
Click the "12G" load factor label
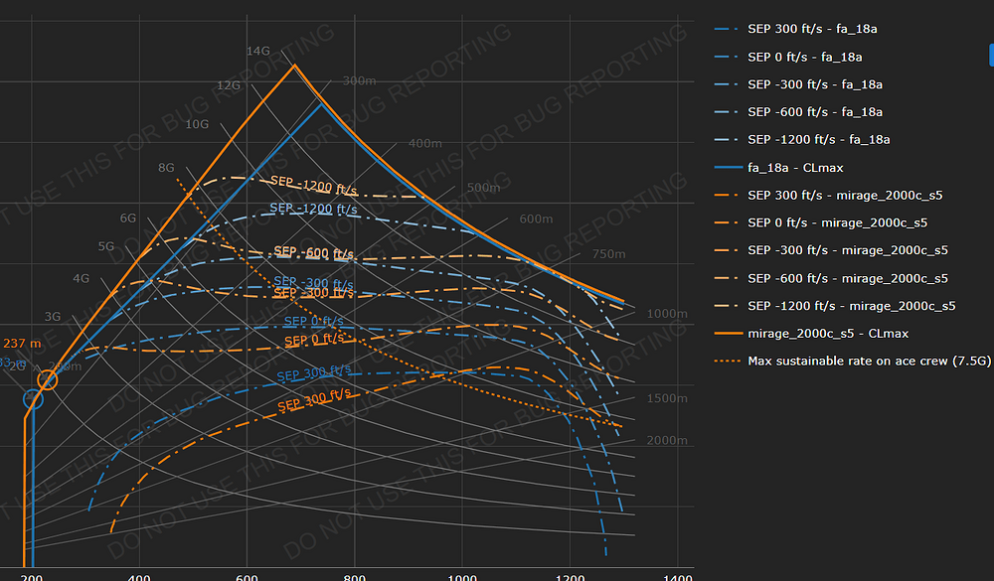click(x=229, y=84)
